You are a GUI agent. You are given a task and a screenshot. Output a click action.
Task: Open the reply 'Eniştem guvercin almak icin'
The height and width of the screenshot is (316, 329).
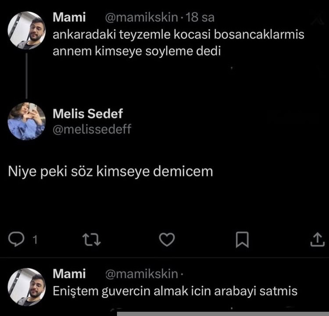pyautogui.click(x=175, y=291)
